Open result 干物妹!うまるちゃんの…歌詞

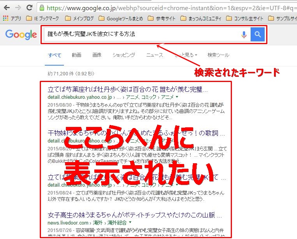point(136,133)
